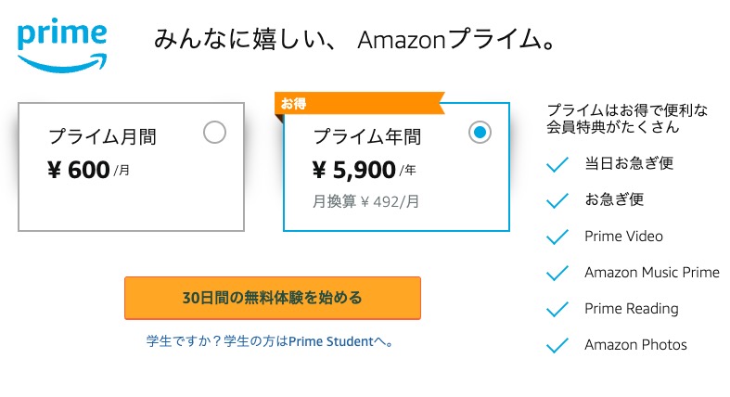Image resolution: width=730 pixels, height=397 pixels.
Task: Click the checkmark next to Amazon Photos
Action: (x=557, y=346)
